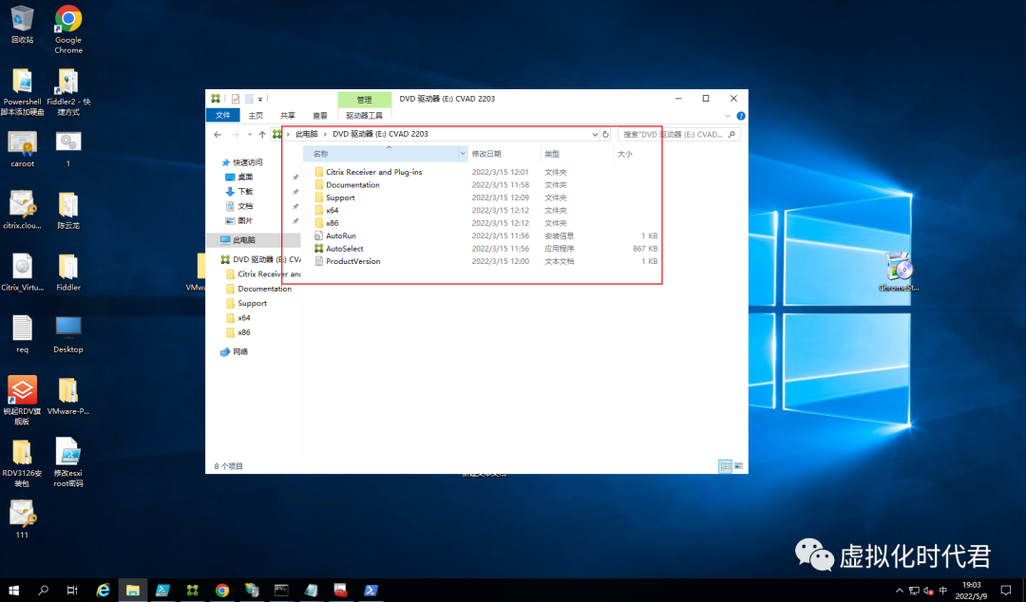The image size is (1026, 602).
Task: Select the x64 folder in file list
Action: (332, 211)
